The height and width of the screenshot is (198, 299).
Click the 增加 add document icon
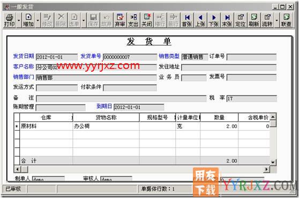28,20
